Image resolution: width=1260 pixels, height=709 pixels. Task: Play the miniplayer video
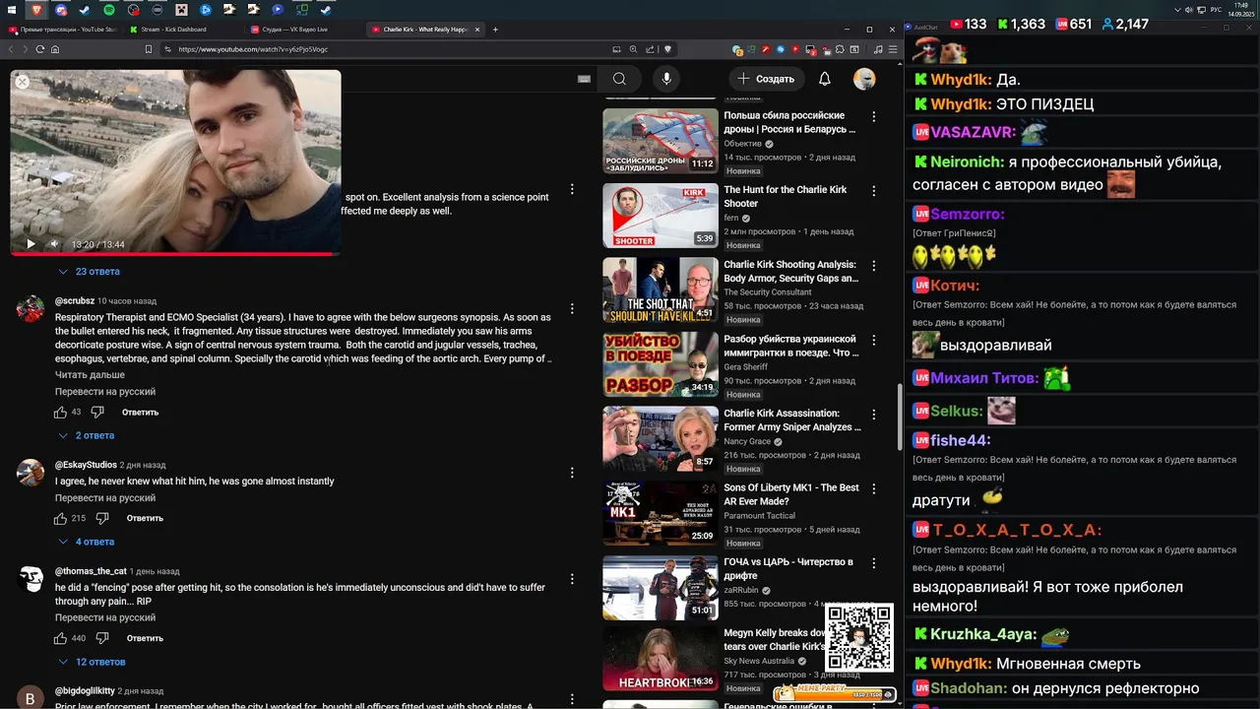coord(31,244)
